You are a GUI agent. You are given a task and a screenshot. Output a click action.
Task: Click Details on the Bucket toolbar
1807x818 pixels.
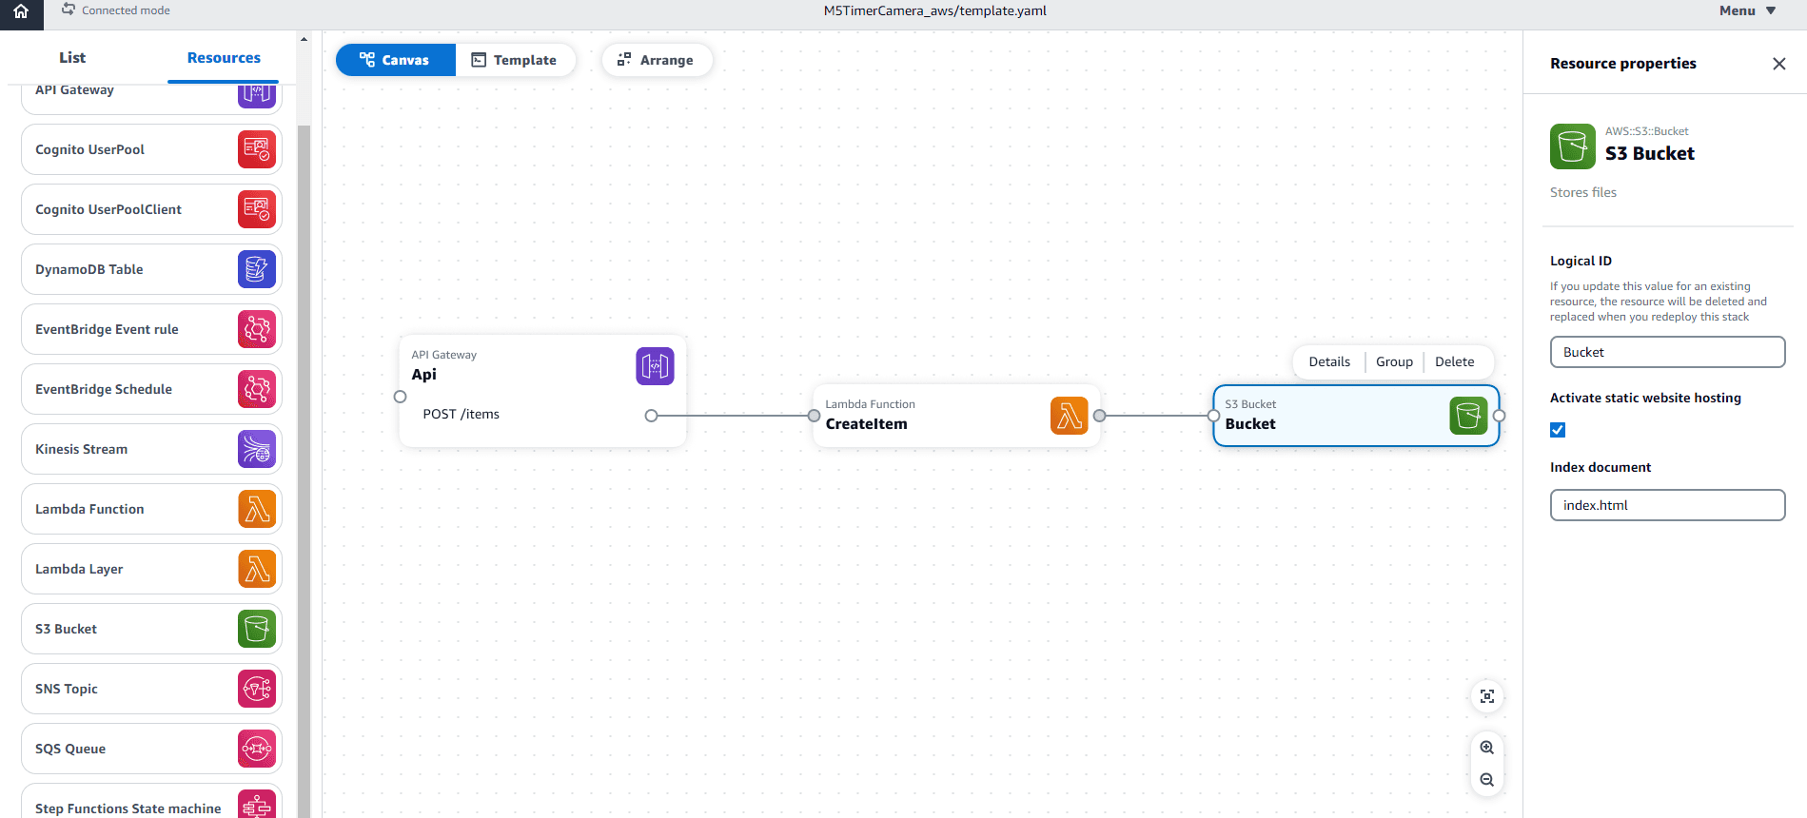coord(1329,361)
